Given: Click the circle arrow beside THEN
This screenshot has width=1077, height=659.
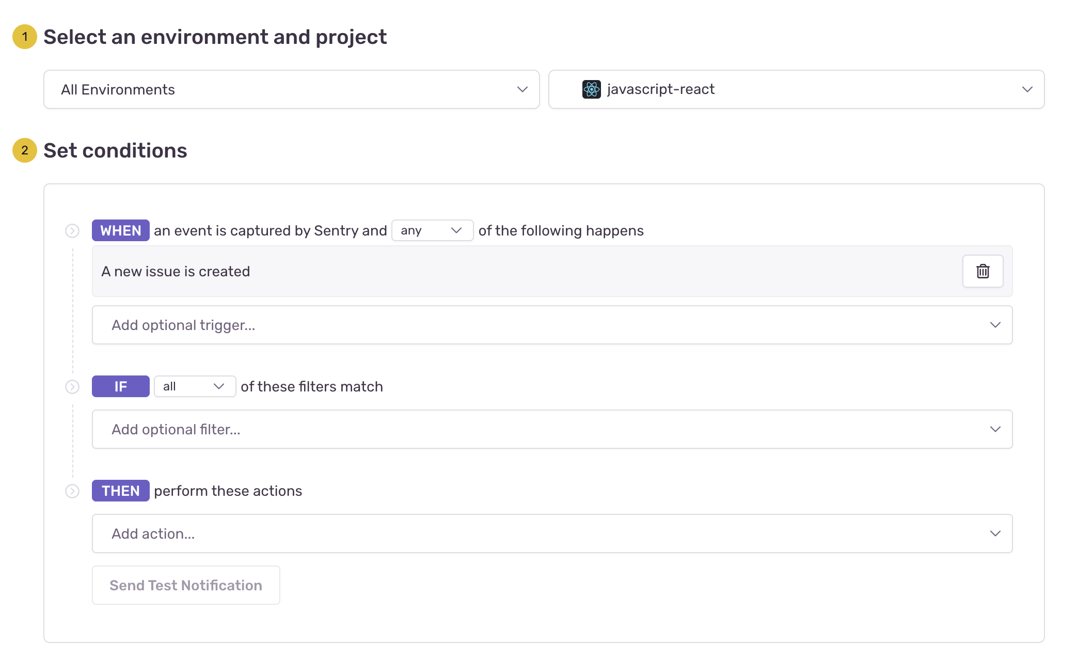Looking at the screenshot, I should tap(72, 491).
